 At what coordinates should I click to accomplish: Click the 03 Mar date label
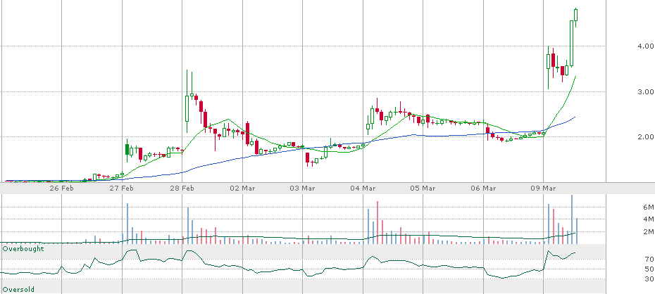pyautogui.click(x=302, y=188)
